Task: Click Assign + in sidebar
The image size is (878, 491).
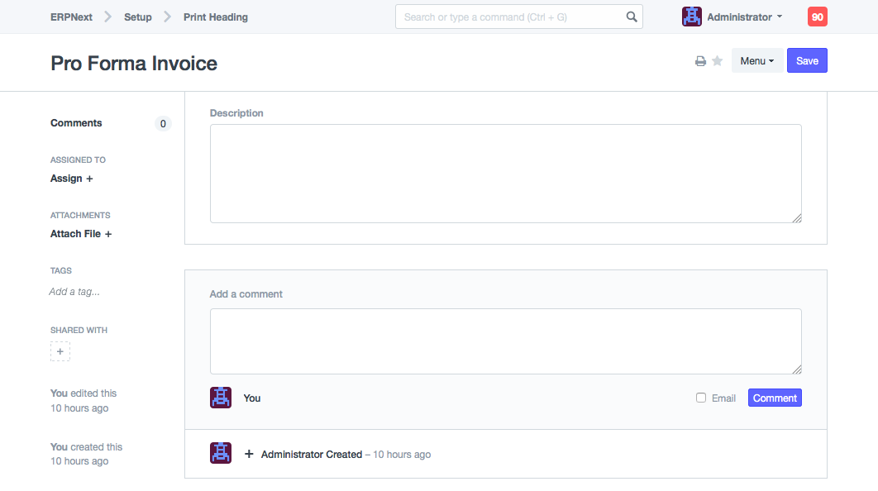Action: [72, 179]
